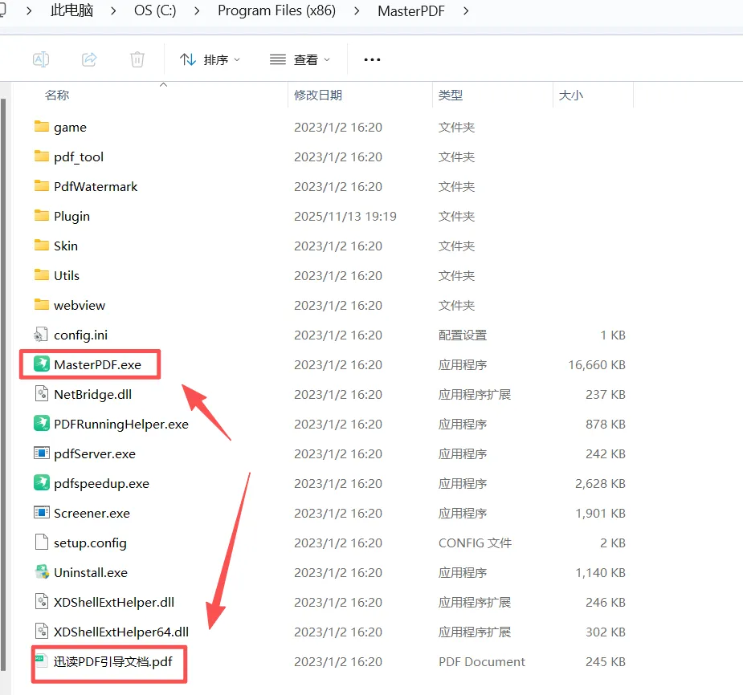Sort files by clicking the 名称 column header

[x=57, y=94]
